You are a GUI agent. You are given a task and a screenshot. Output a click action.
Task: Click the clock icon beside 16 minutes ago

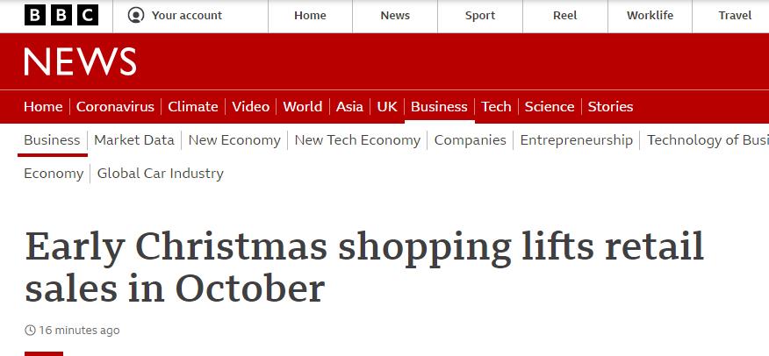coord(30,330)
